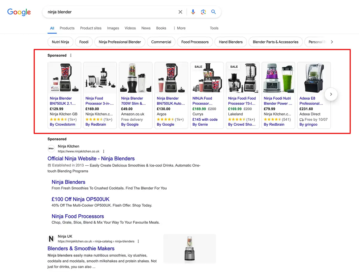Viewport: 359px width, 273px height.
Task: Click Adexa E8 Professional title link
Action: pos(311,101)
